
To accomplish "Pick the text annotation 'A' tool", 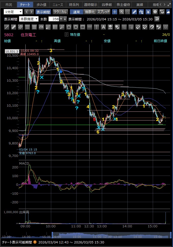I will click(103, 27).
